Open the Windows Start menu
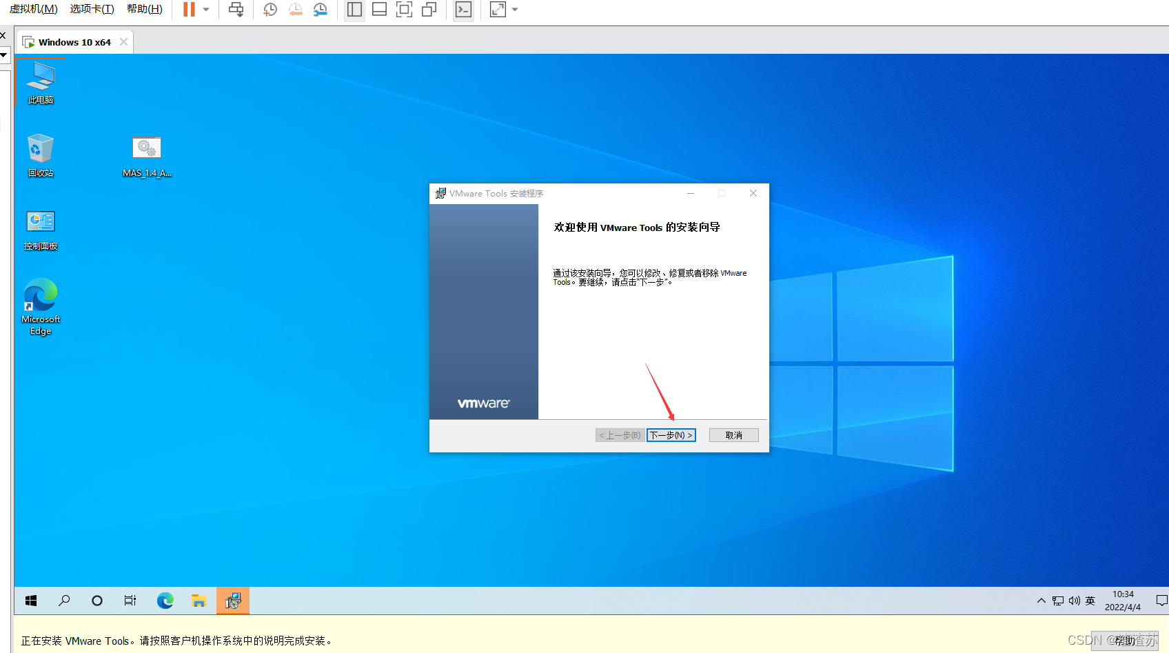1169x653 pixels. [x=31, y=601]
